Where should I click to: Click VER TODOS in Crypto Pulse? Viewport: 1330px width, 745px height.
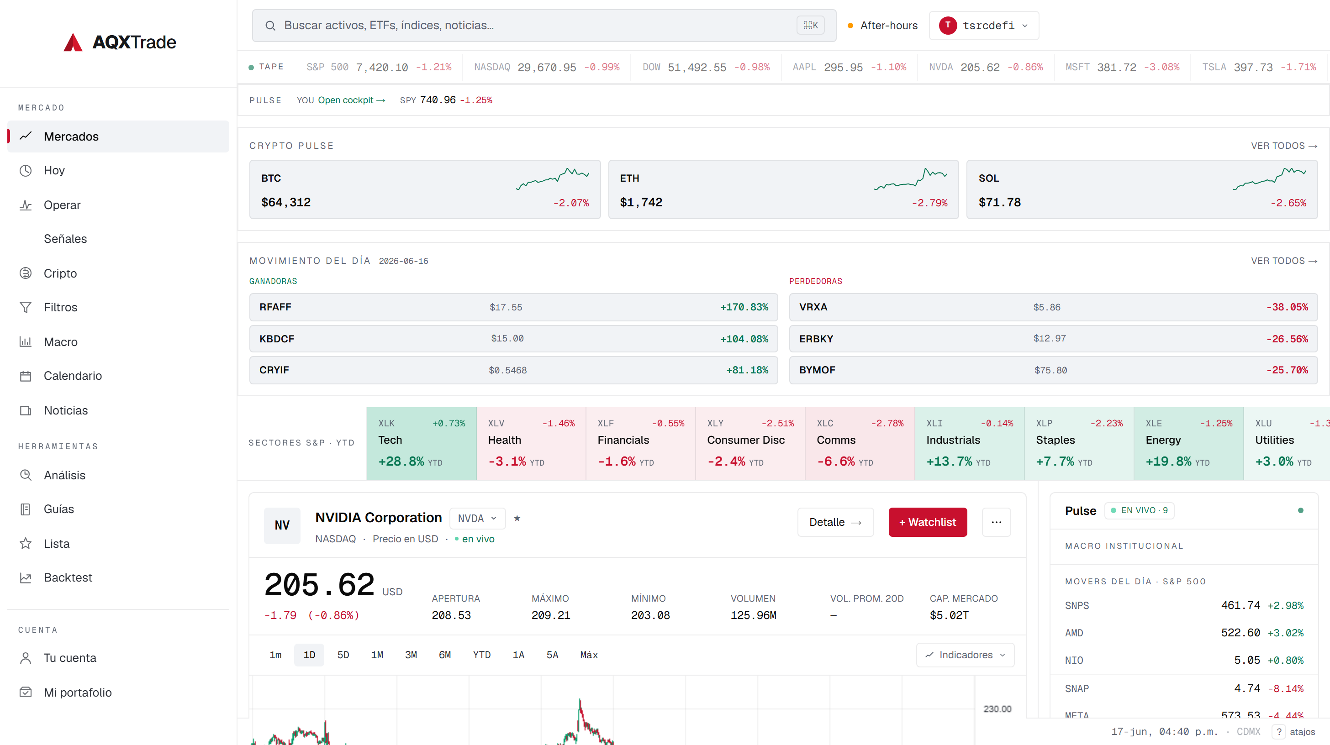pos(1283,146)
